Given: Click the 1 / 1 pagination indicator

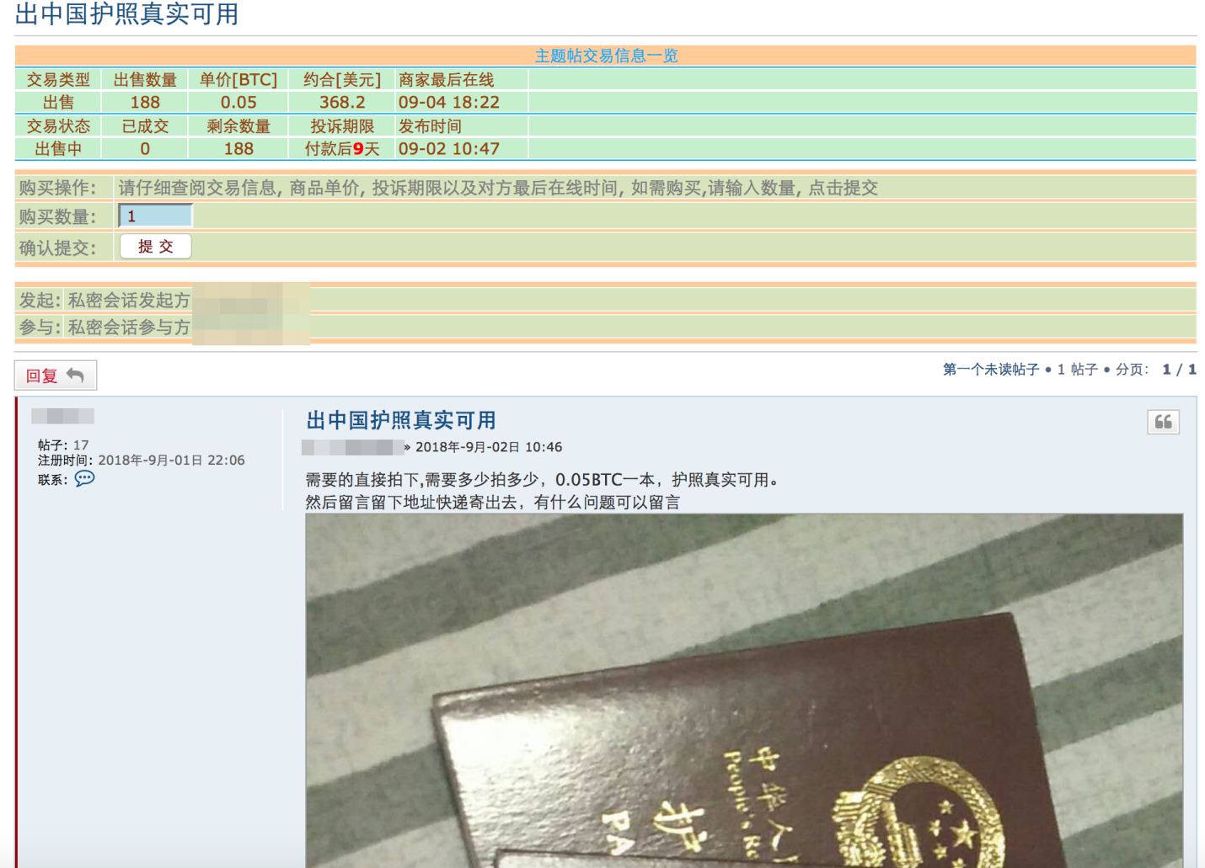Looking at the screenshot, I should [x=1179, y=370].
